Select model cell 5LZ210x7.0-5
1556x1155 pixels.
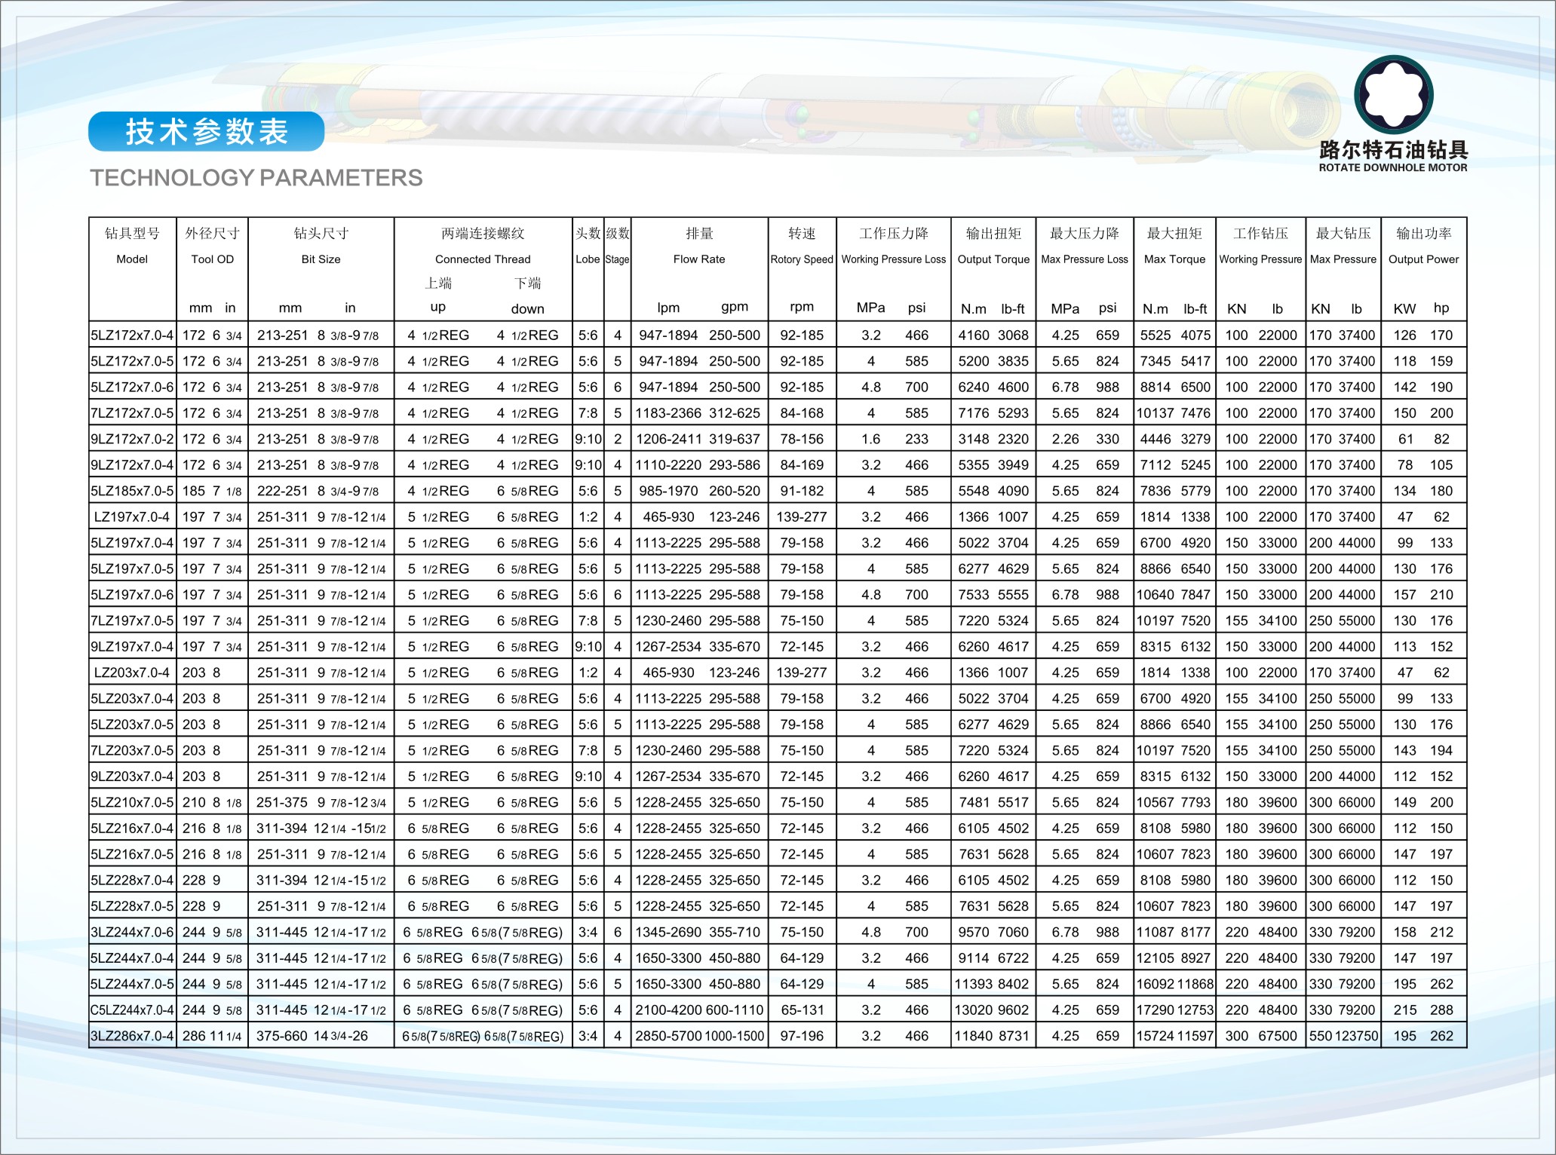pyautogui.click(x=132, y=802)
